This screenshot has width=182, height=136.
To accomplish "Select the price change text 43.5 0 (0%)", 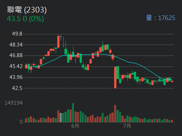I will (25, 19).
